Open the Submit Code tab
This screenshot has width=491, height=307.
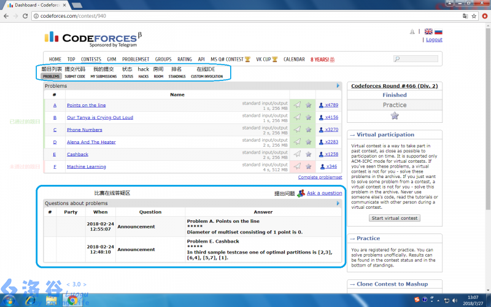coord(75,77)
